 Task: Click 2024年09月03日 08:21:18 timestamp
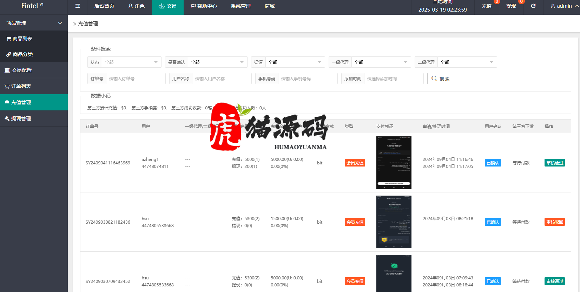click(448, 219)
